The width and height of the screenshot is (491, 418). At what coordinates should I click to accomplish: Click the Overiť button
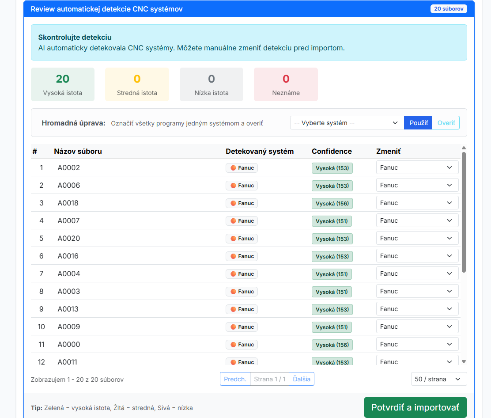pos(446,123)
